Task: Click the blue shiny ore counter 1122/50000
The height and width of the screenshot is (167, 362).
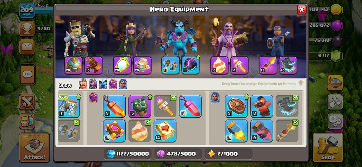Action: click(x=128, y=154)
